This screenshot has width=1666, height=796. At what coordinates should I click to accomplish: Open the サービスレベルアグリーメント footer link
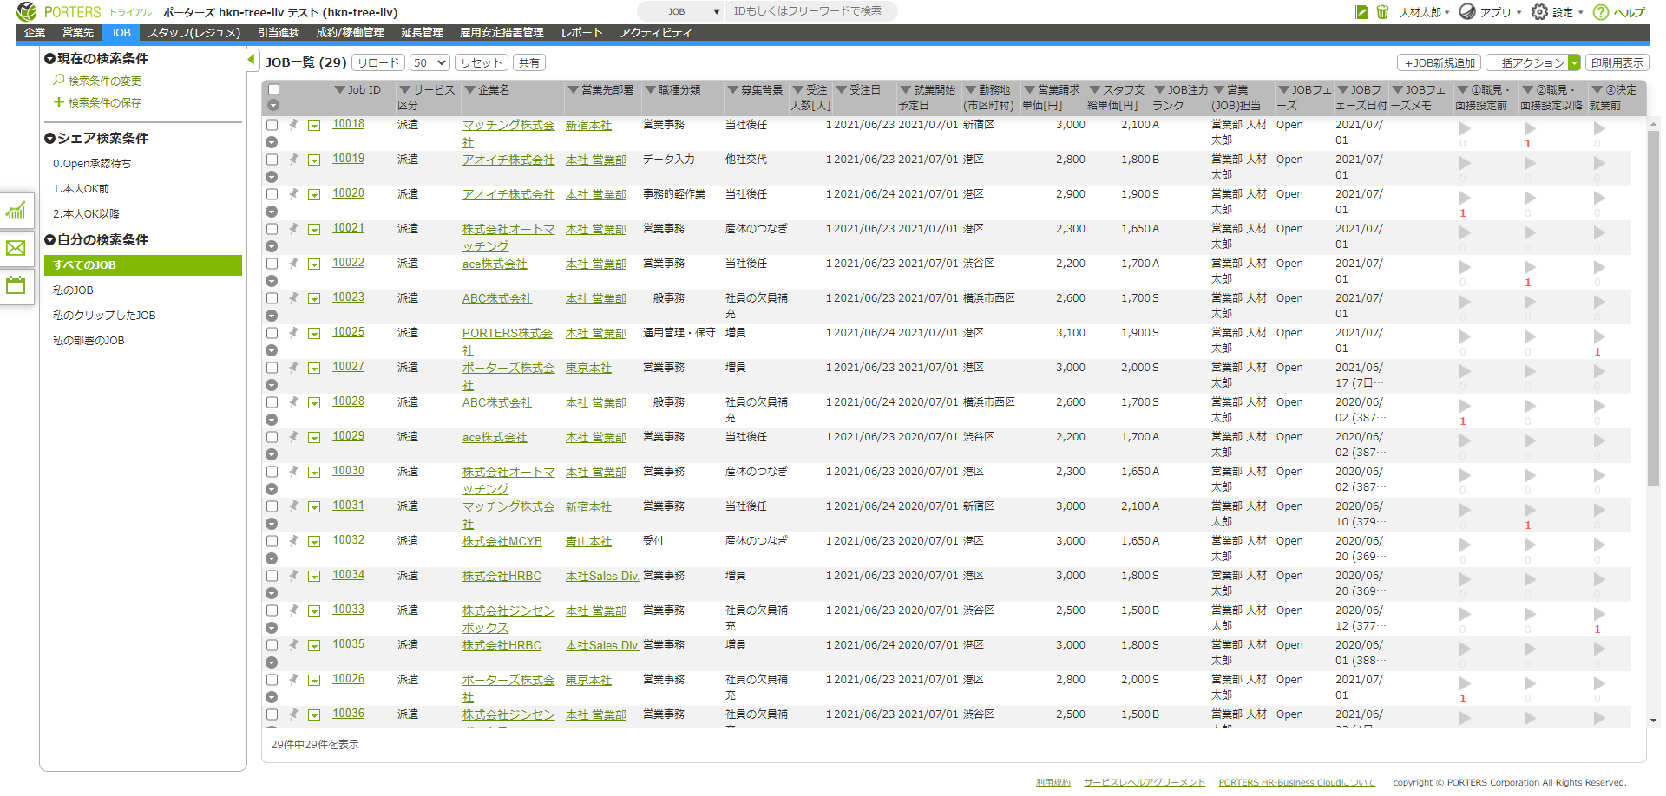coord(1144,782)
